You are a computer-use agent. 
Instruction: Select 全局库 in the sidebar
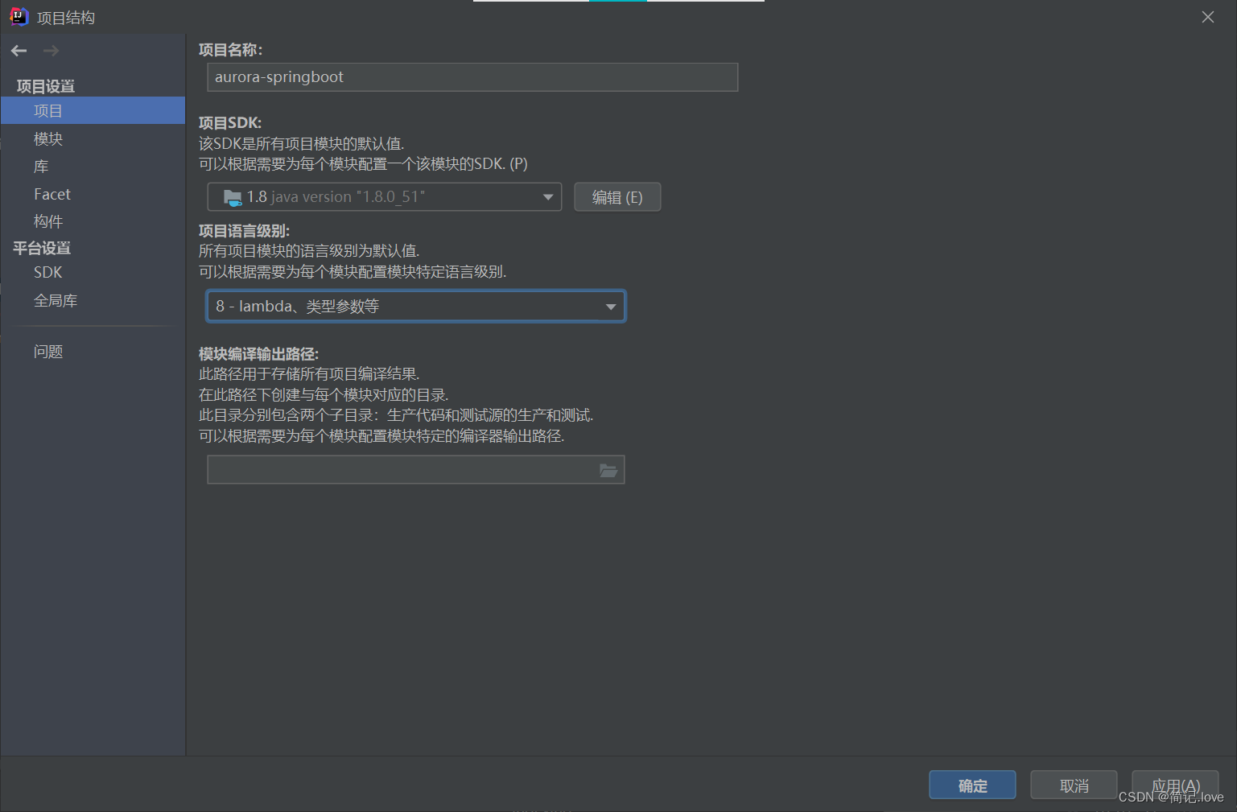[x=56, y=299]
